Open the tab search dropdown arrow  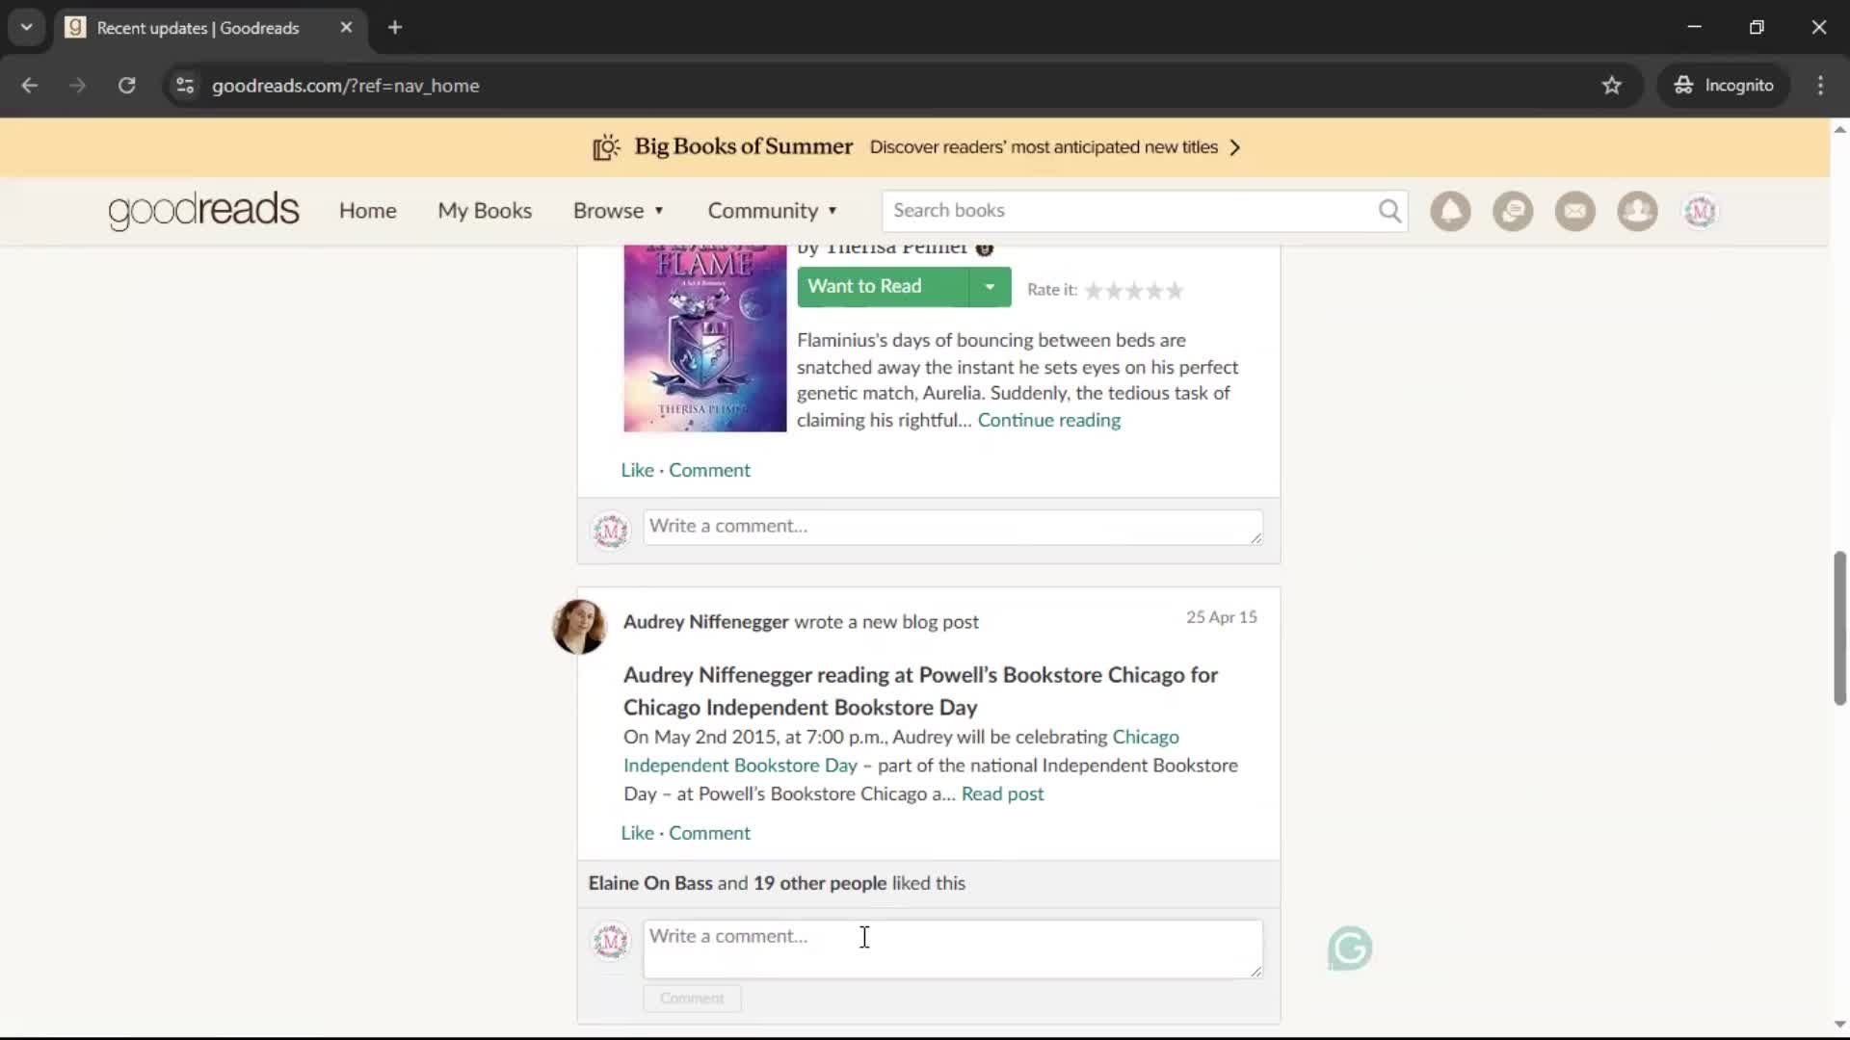26,27
